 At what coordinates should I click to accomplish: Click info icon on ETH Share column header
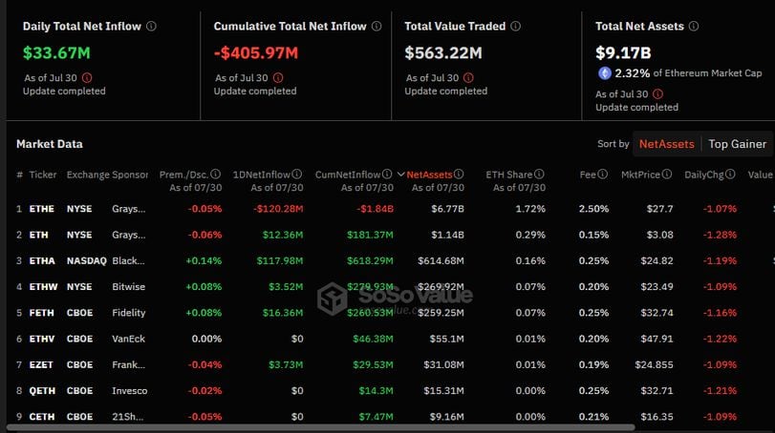pyautogui.click(x=539, y=175)
